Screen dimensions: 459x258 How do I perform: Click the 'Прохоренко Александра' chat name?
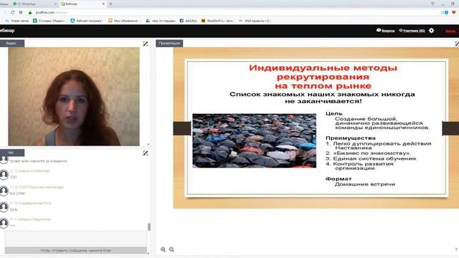(x=42, y=187)
